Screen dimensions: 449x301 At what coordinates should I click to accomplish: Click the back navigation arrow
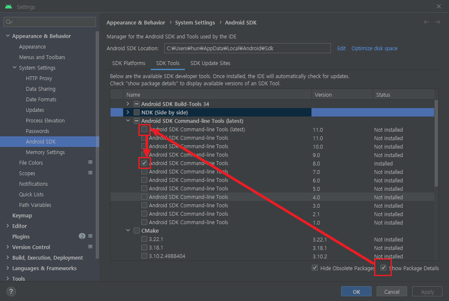(427, 22)
